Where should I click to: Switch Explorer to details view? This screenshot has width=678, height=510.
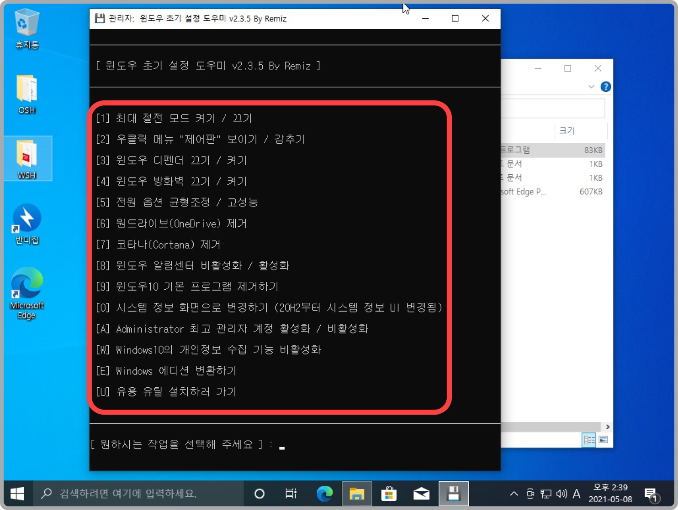pyautogui.click(x=589, y=440)
